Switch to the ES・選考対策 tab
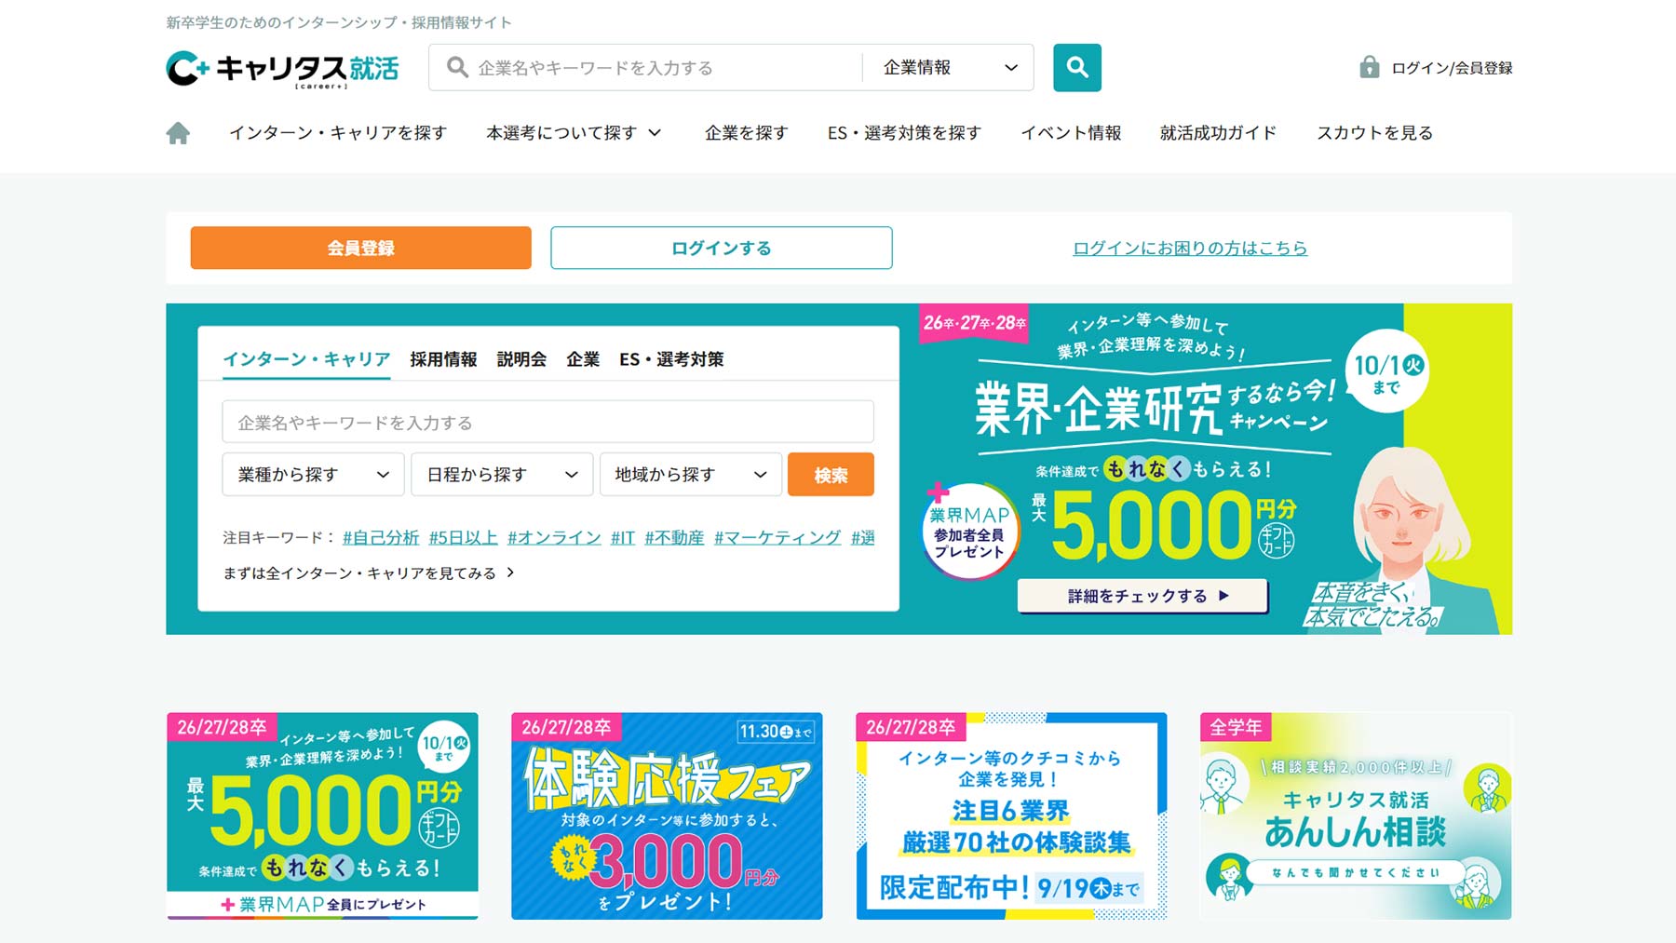 pos(671,359)
